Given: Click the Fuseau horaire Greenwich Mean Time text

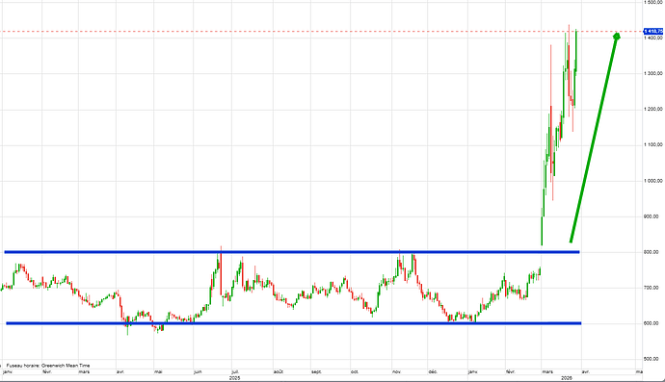Looking at the screenshot, I should 48,365.
